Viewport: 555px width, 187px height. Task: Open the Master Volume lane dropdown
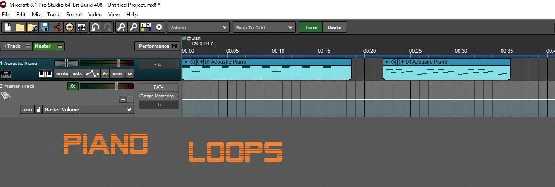[88, 109]
